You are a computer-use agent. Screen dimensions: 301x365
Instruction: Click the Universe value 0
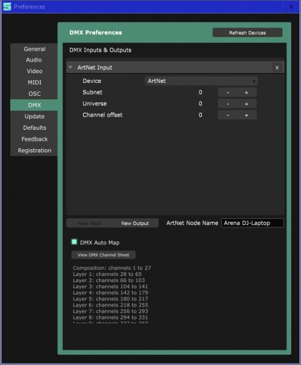200,104
